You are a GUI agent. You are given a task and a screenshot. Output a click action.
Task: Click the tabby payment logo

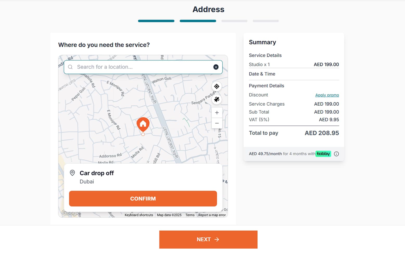(323, 154)
